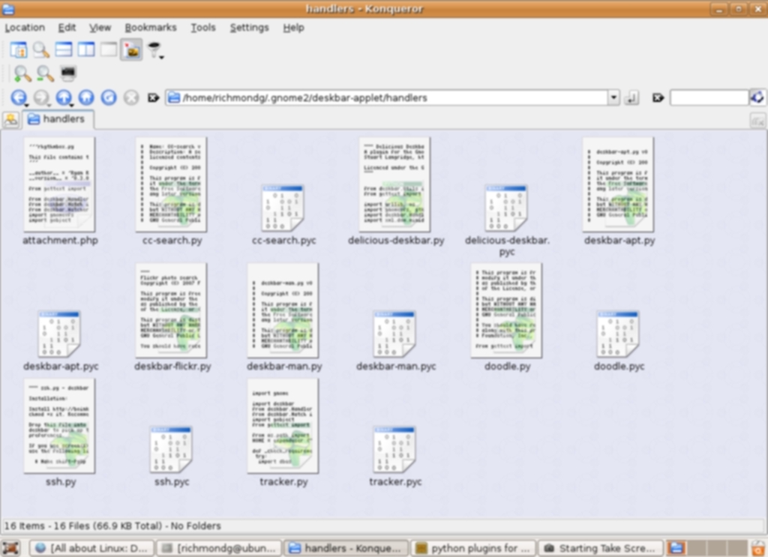
Task: Expand the location history dropdown
Action: click(x=613, y=98)
